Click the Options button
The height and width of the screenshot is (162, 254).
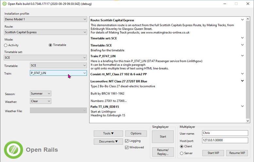136,133
